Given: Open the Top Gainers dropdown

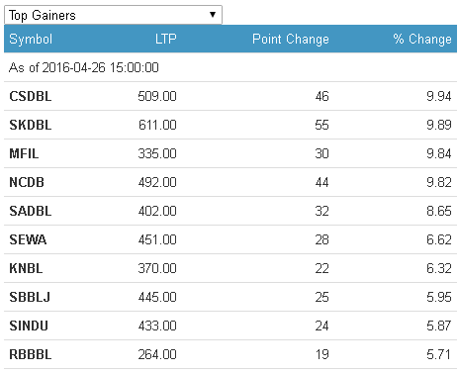Looking at the screenshot, I should (113, 15).
